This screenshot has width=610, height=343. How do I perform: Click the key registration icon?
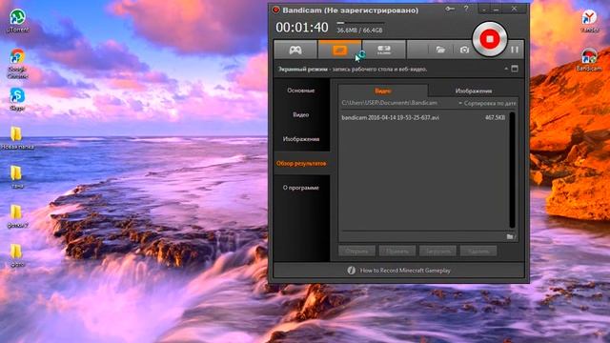point(450,9)
